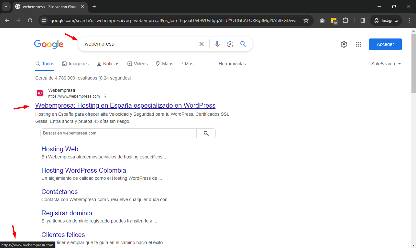This screenshot has width=416, height=248.
Task: Open Hosting WordPress Colombia sitelink
Action: click(x=84, y=170)
